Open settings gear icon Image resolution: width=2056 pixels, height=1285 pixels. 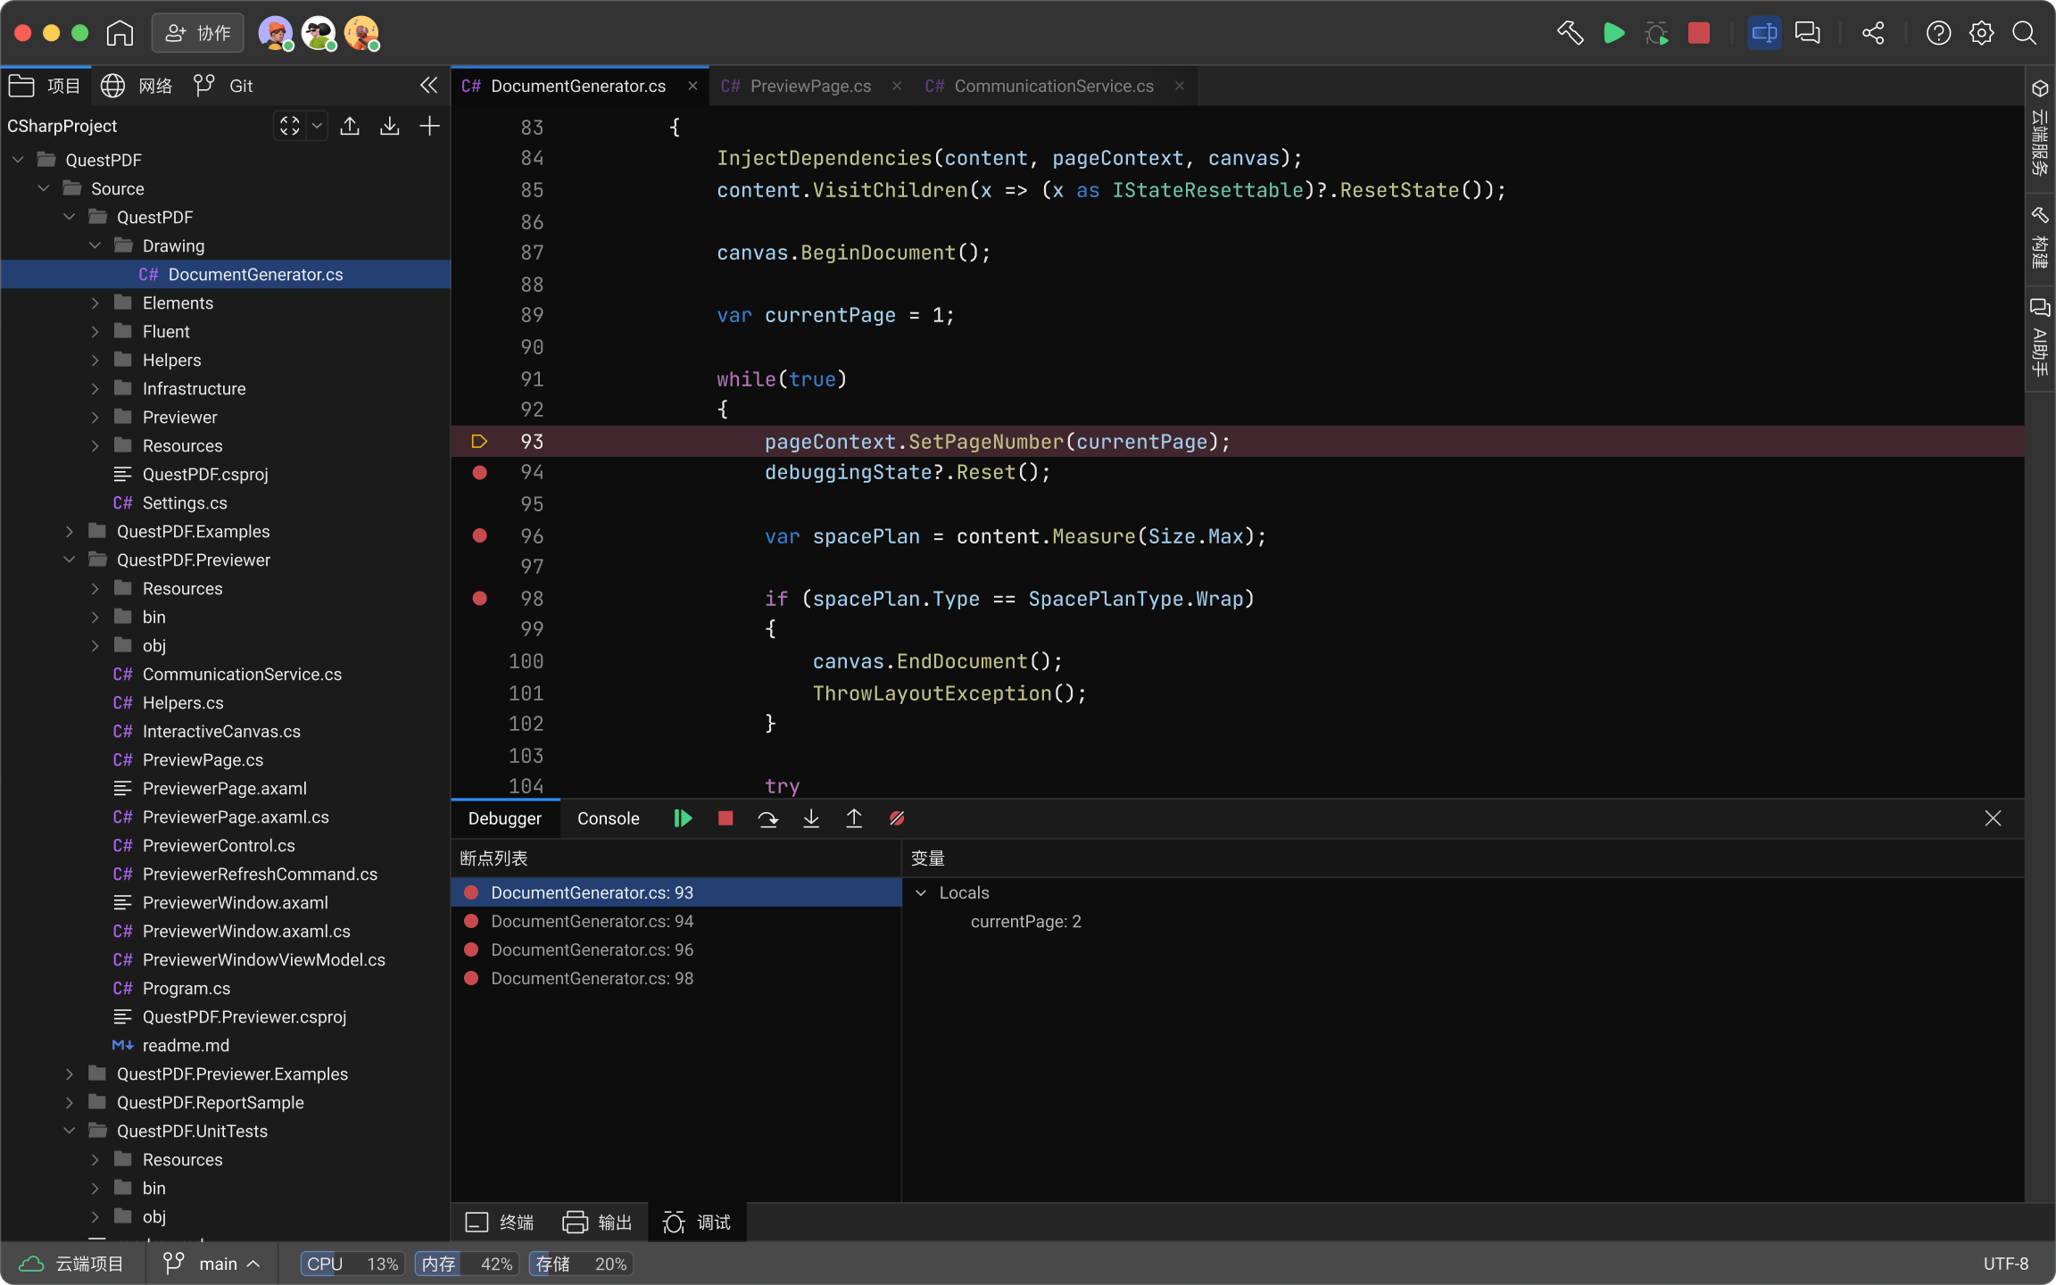pyautogui.click(x=1981, y=33)
